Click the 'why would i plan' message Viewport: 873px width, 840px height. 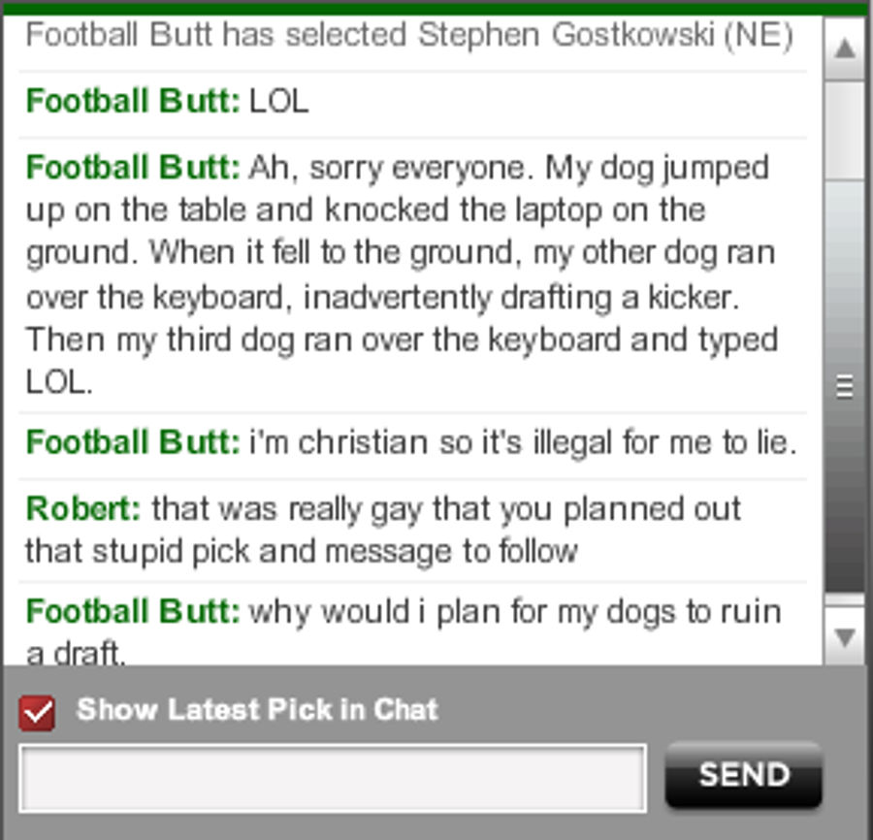(x=515, y=612)
